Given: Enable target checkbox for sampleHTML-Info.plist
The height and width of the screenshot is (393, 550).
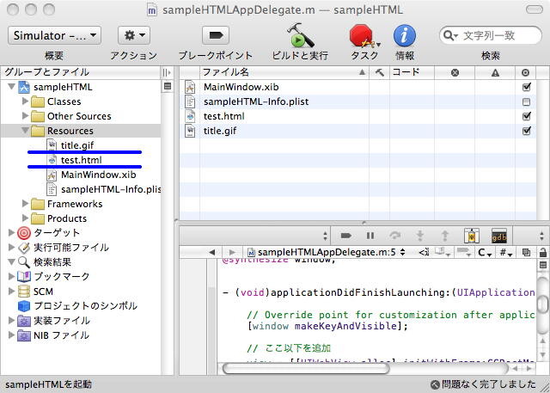Looking at the screenshot, I should (526, 101).
